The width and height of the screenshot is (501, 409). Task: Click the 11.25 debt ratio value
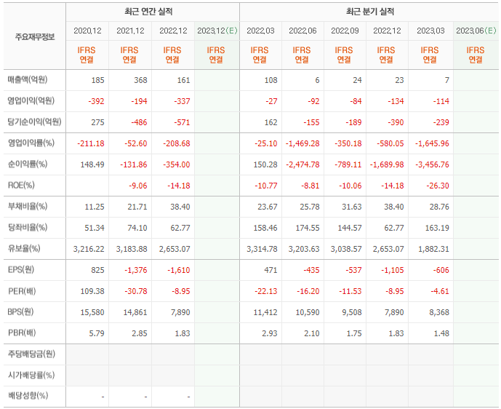click(x=95, y=207)
